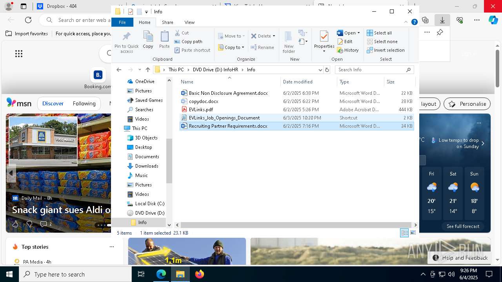Expand address bar history dropdown
The height and width of the screenshot is (282, 502).
click(320, 70)
